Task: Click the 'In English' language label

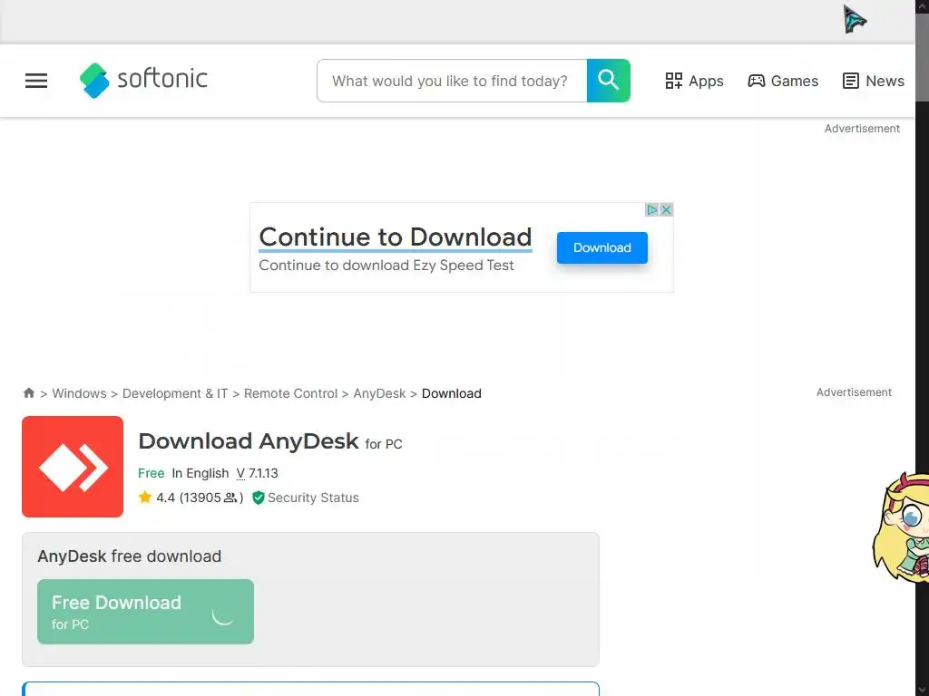Action: (x=200, y=473)
